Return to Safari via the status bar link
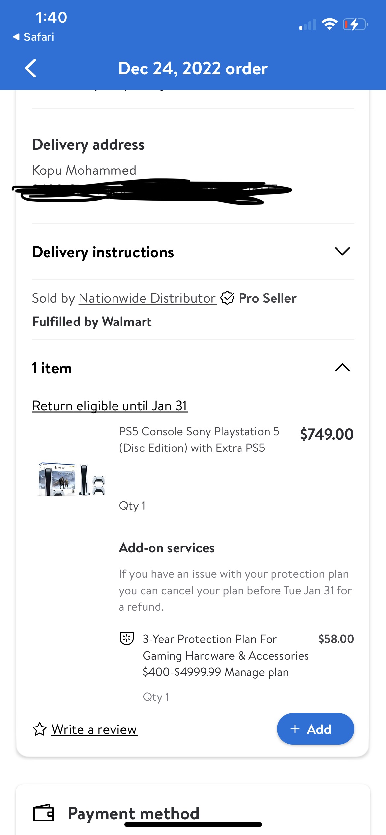The height and width of the screenshot is (835, 386). (x=34, y=37)
